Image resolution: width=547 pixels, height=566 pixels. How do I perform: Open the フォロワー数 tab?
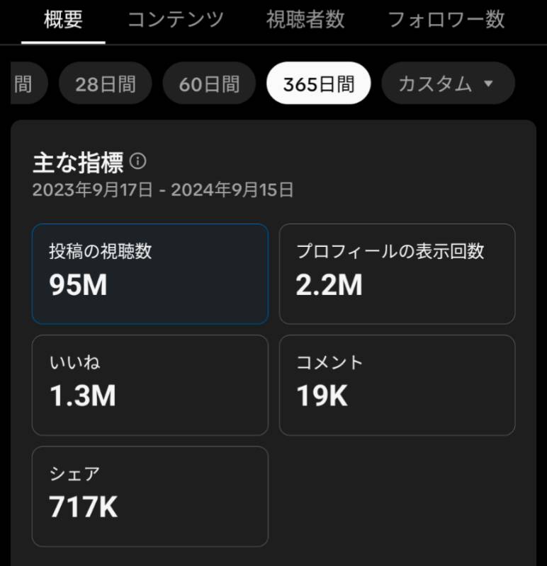click(446, 20)
